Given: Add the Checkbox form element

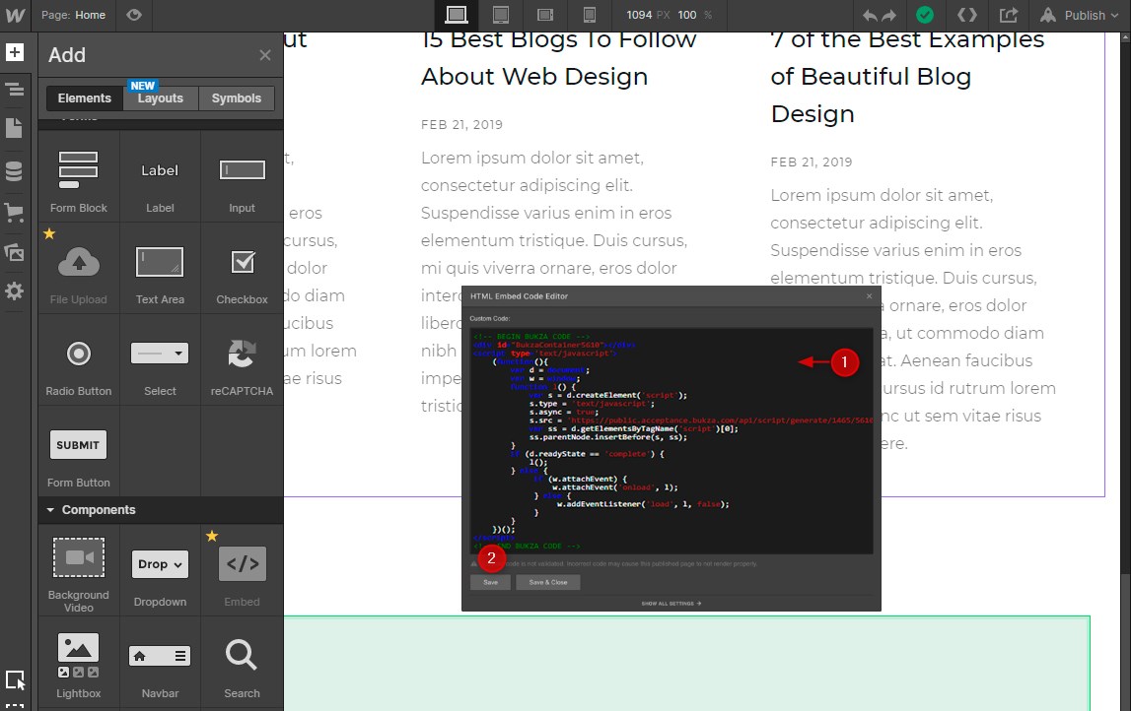Looking at the screenshot, I should click(x=242, y=270).
